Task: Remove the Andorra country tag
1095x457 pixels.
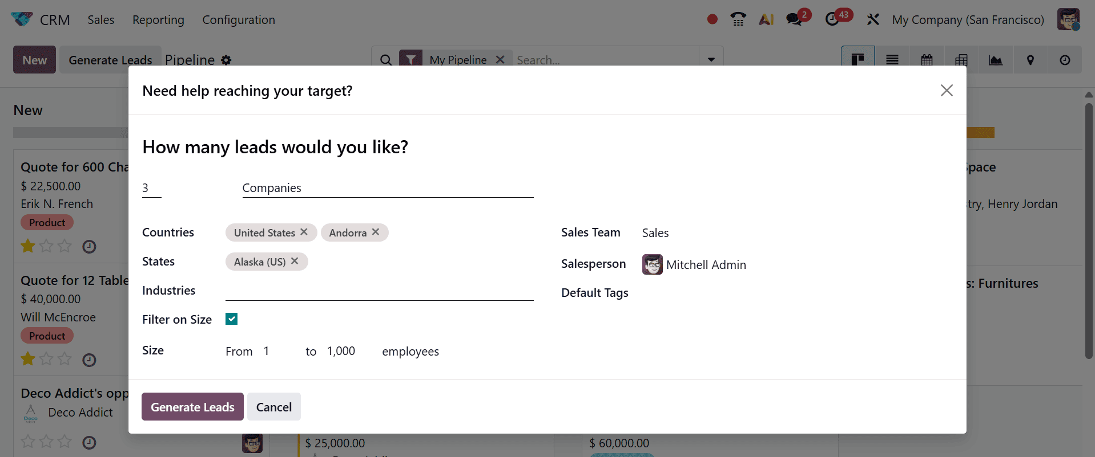Action: [x=376, y=232]
